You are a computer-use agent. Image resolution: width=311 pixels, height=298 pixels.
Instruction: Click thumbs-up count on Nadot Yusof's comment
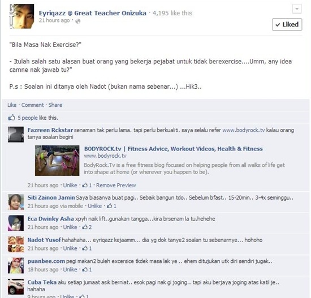(x=87, y=248)
